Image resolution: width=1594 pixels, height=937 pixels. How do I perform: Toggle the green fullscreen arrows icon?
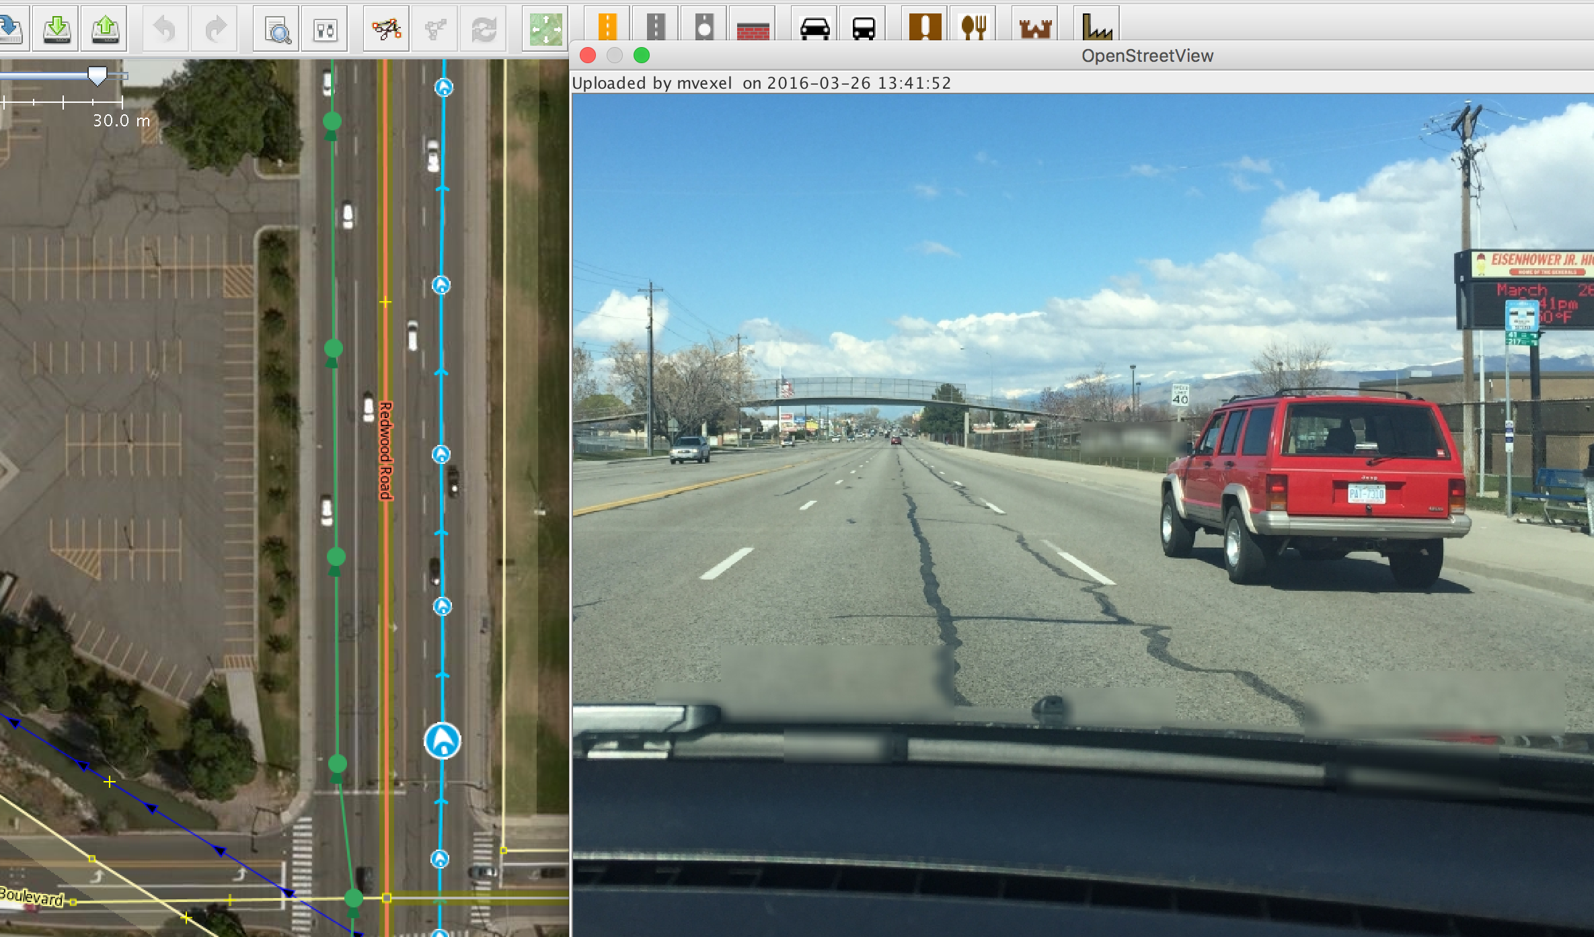[x=545, y=28]
